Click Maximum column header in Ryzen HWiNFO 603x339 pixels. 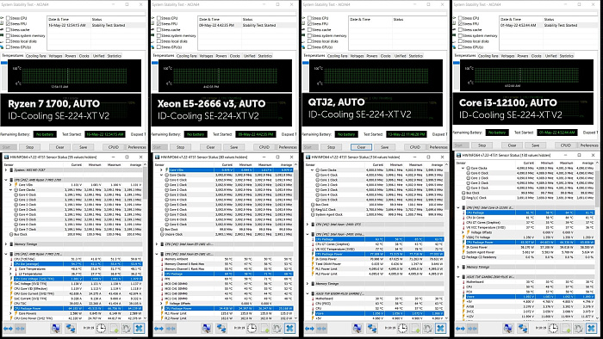[115, 164]
